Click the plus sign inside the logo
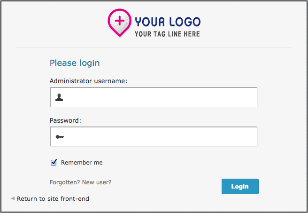Screen dimensions: 308x213 (x=120, y=20)
